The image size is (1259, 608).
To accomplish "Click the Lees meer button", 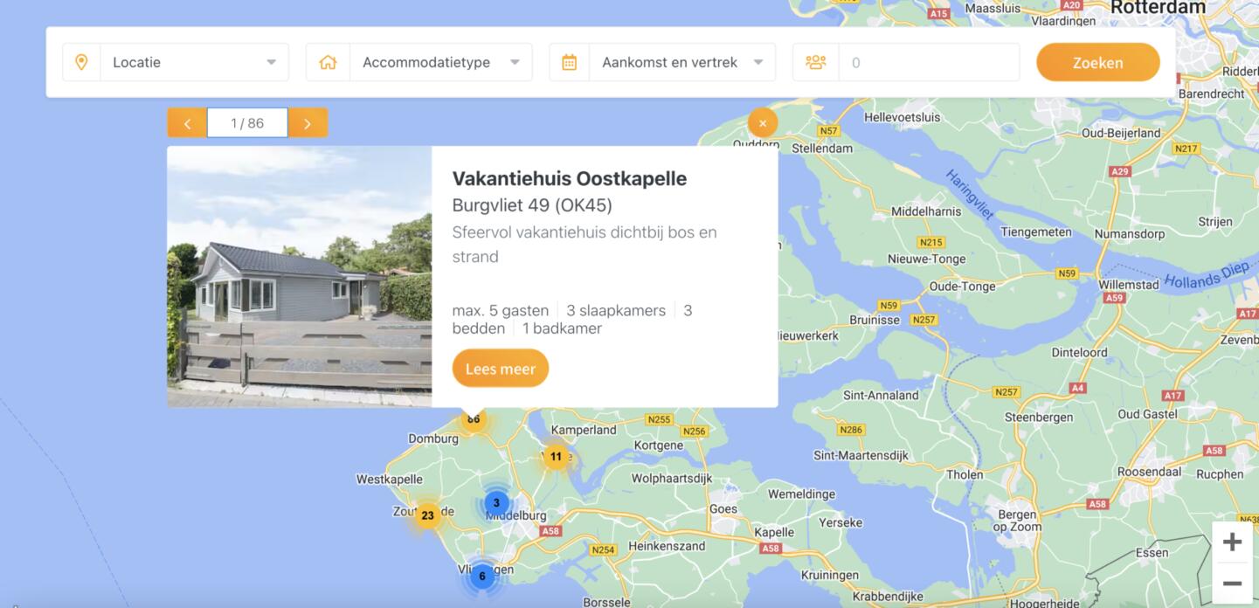I will pyautogui.click(x=500, y=369).
